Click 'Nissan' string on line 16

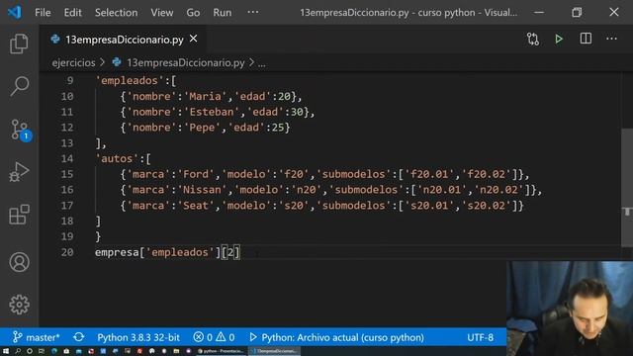pyautogui.click(x=202, y=190)
